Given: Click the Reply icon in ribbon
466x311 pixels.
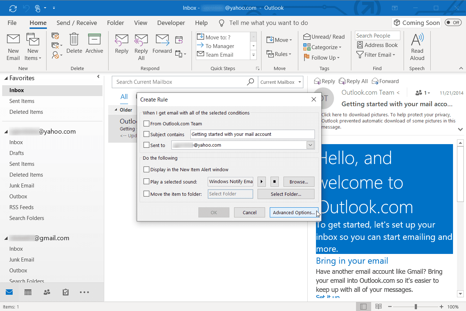Looking at the screenshot, I should [122, 39].
